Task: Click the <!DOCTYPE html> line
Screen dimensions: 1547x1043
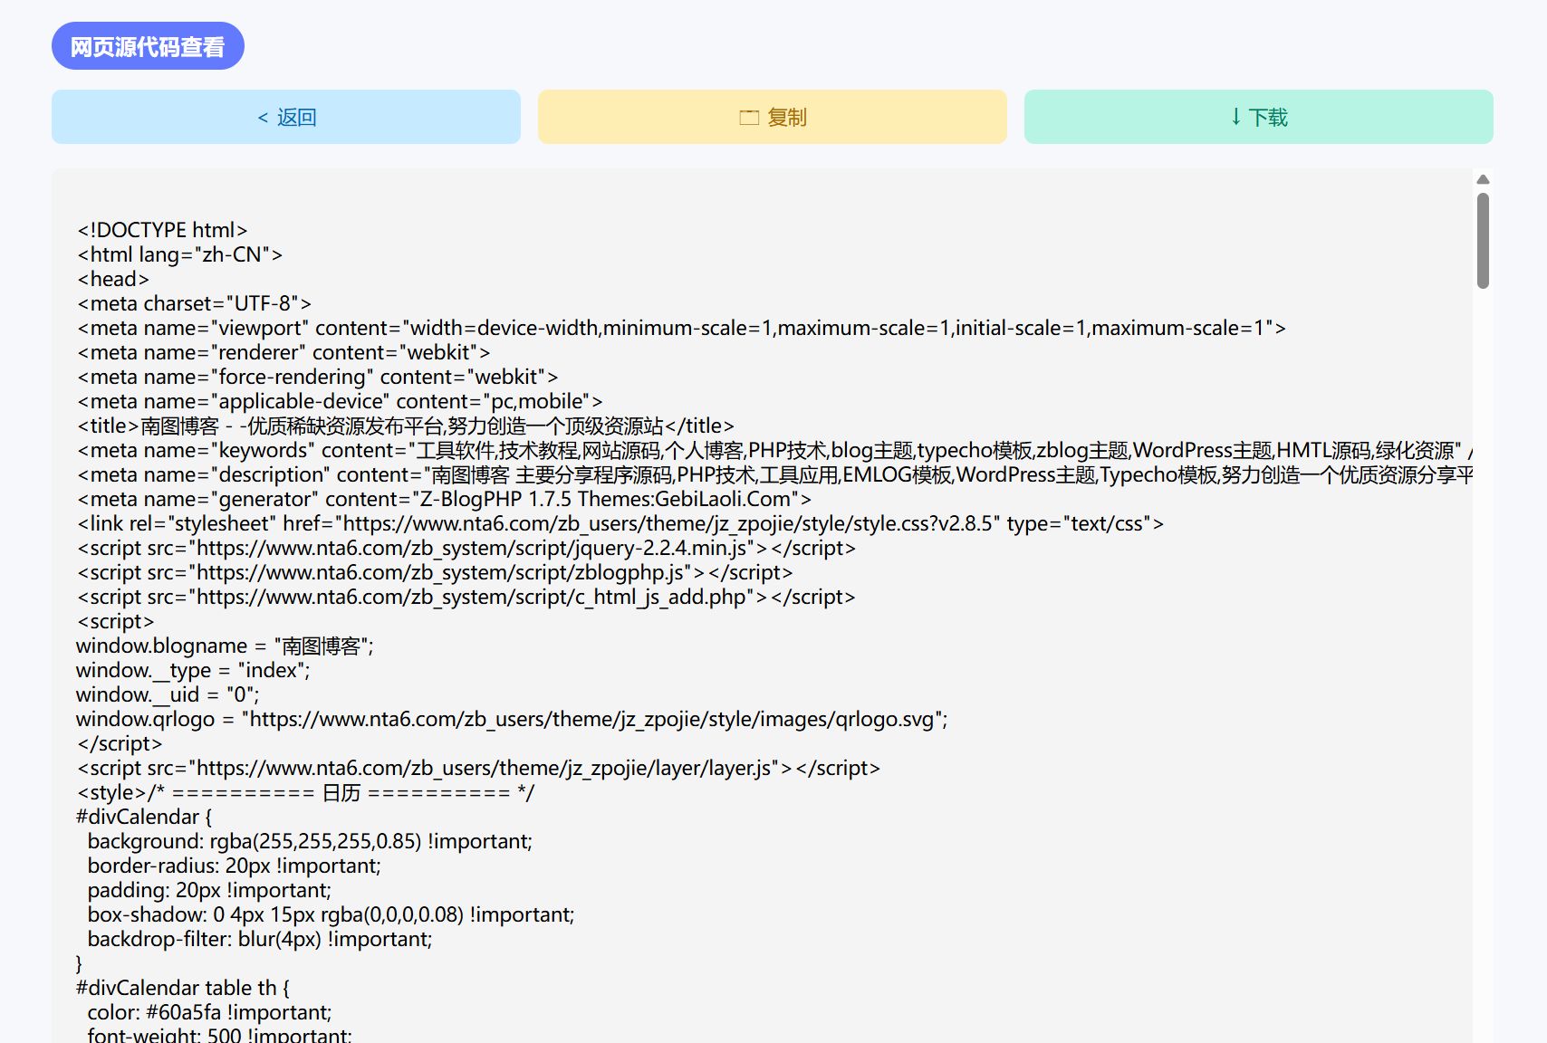Action: click(162, 230)
